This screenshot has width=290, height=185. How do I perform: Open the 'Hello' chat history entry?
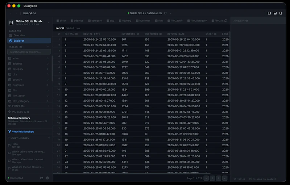click(x=29, y=145)
